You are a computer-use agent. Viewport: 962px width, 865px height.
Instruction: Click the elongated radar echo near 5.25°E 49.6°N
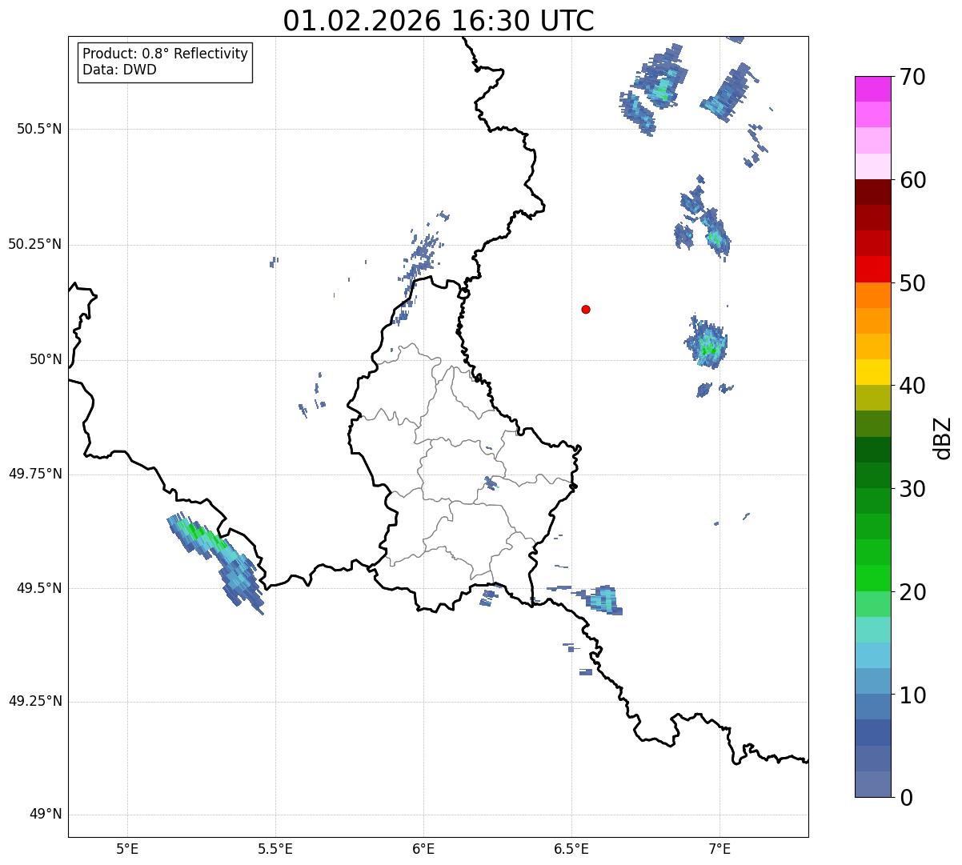(x=216, y=562)
